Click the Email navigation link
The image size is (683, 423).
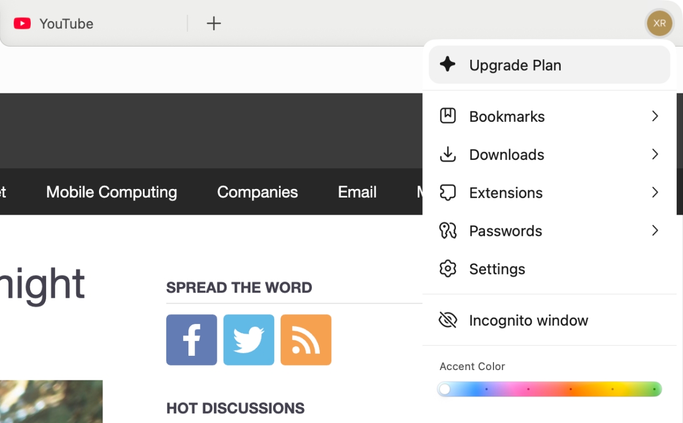(x=357, y=192)
